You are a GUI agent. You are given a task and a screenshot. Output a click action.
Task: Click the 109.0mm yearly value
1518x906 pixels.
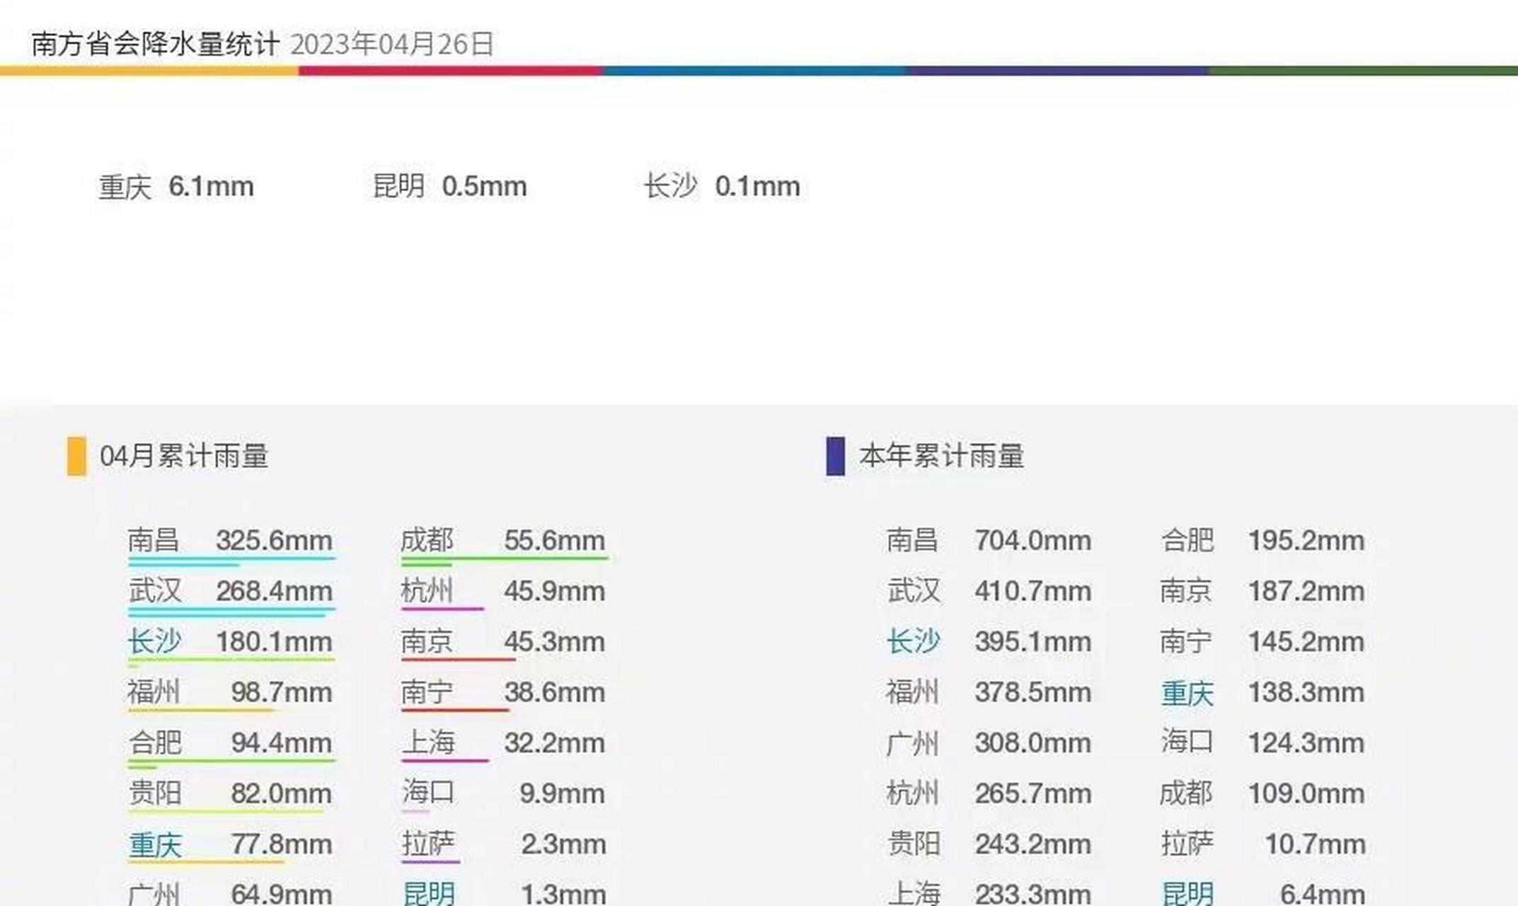(1306, 793)
